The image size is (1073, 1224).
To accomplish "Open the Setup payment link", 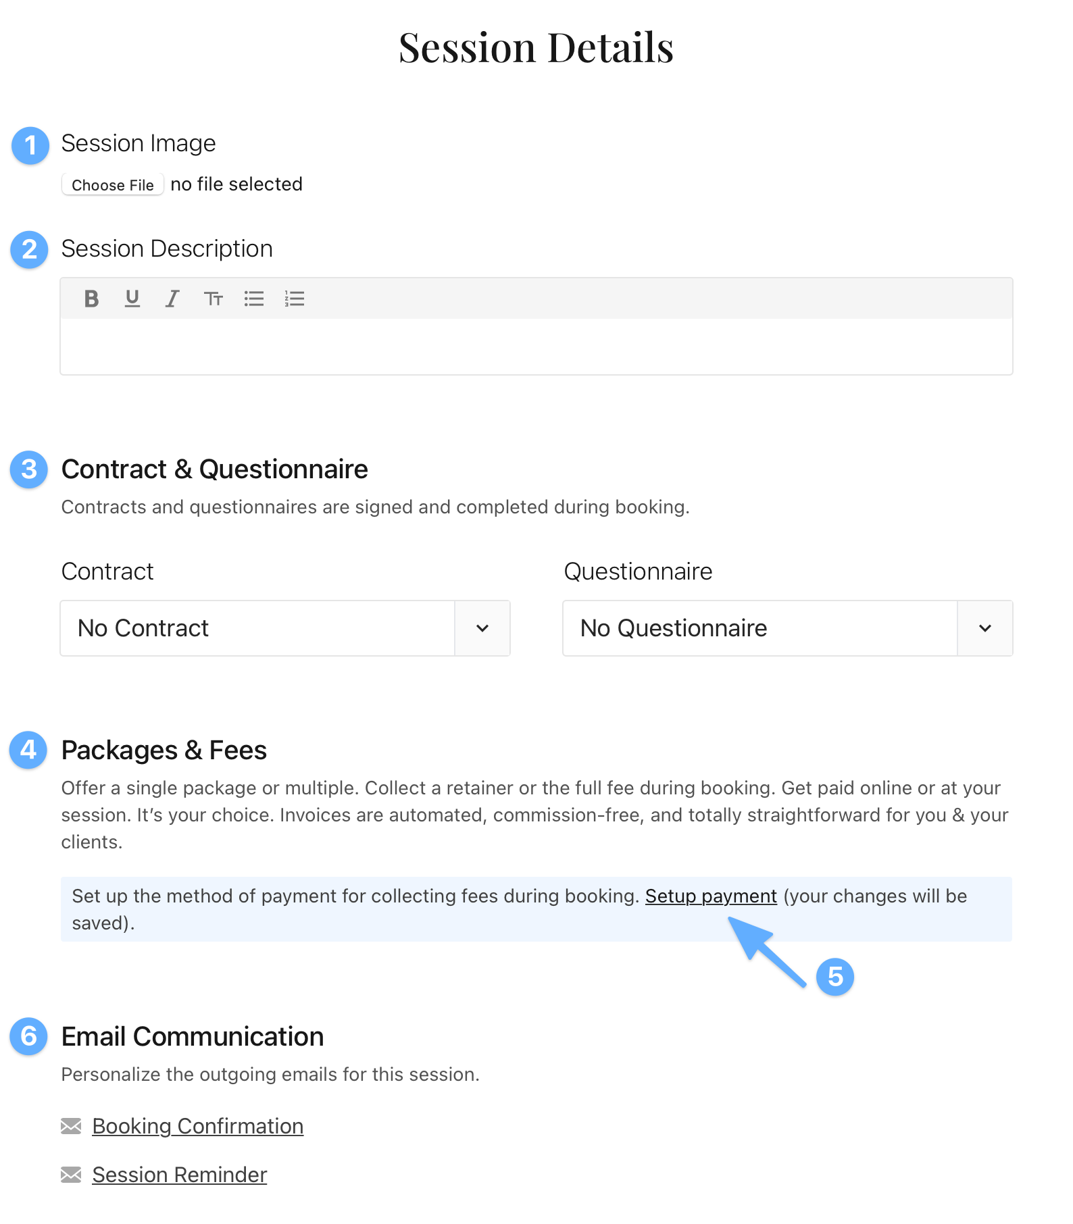I will [711, 896].
